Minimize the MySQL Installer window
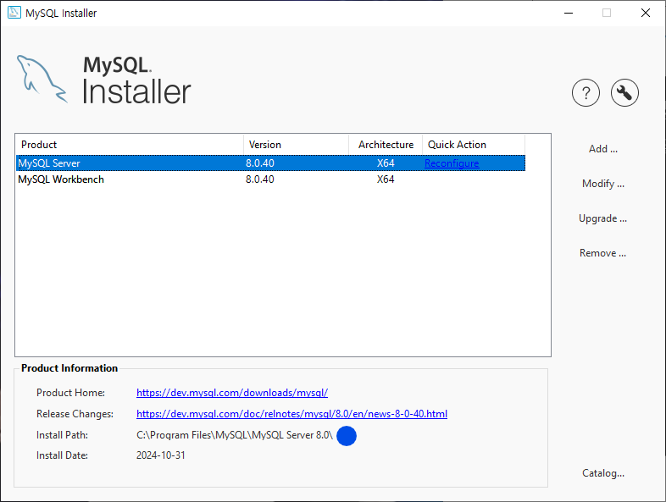The height and width of the screenshot is (502, 666). click(569, 13)
